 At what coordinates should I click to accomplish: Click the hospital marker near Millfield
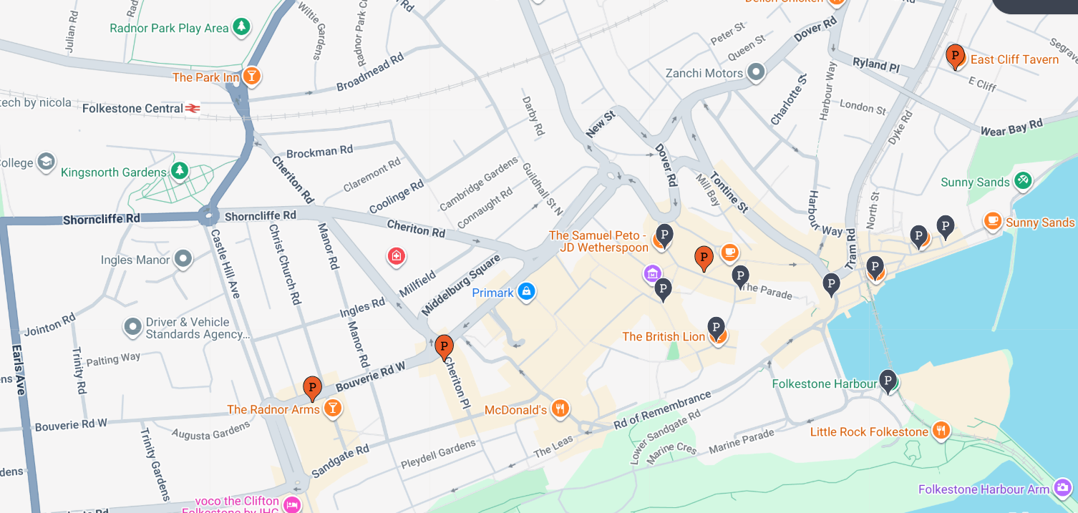pos(396,256)
